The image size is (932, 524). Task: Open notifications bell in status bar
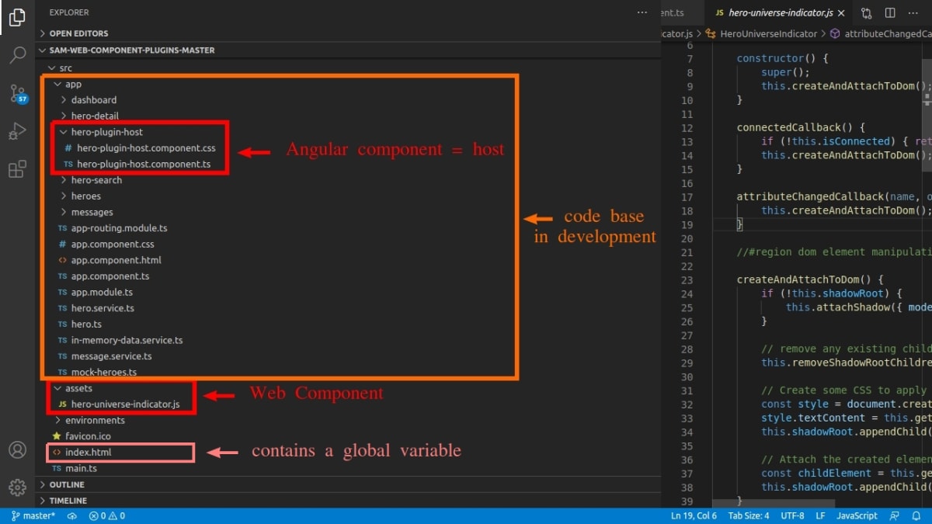916,515
